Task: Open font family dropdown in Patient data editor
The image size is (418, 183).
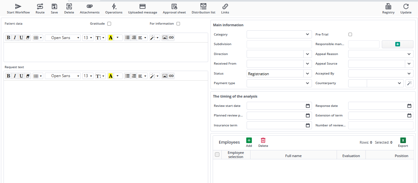Action: click(63, 38)
